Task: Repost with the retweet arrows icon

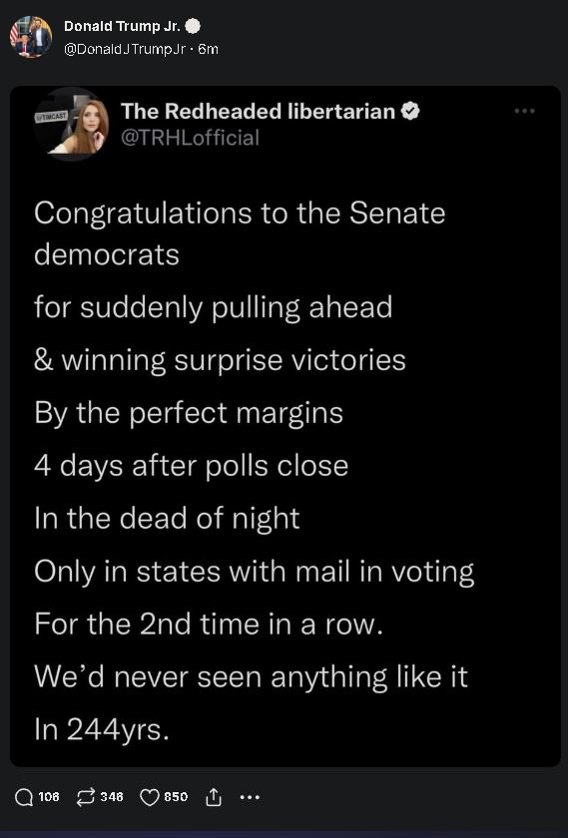Action: [x=86, y=797]
